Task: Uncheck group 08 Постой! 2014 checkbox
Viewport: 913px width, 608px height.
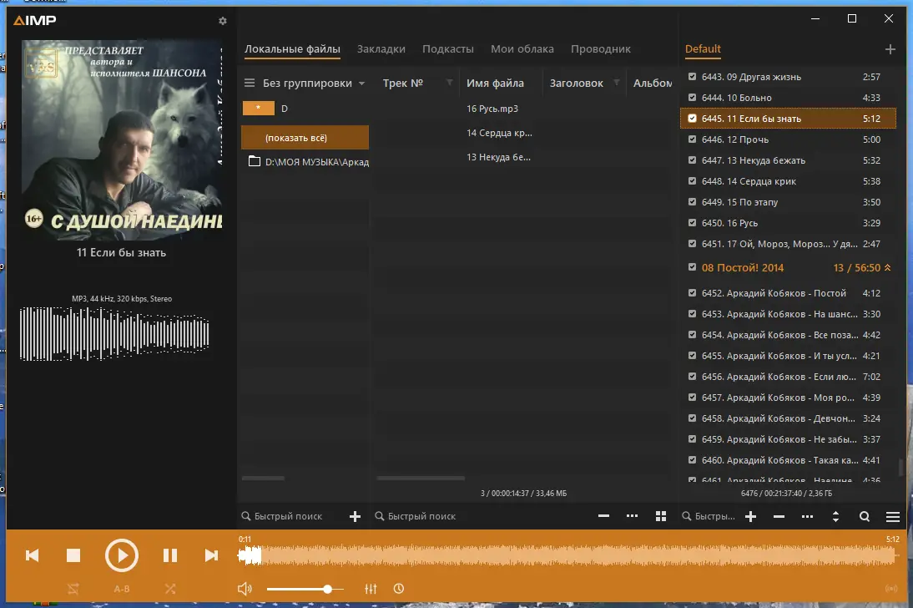Action: click(x=693, y=267)
